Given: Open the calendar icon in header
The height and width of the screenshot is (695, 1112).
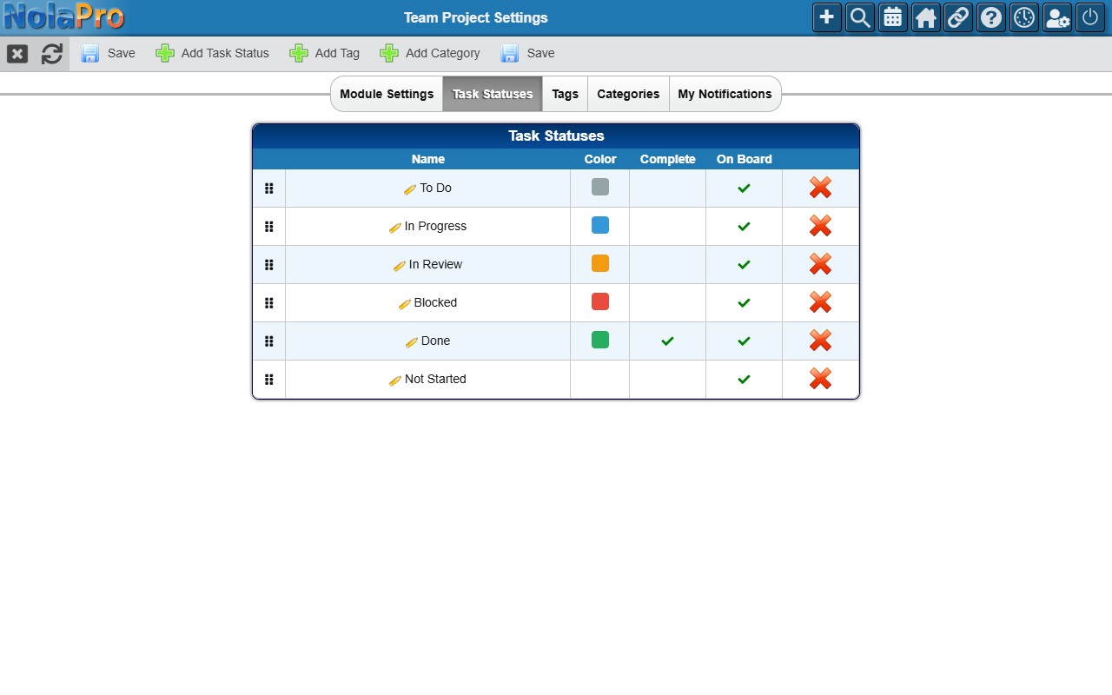Looking at the screenshot, I should click(x=893, y=17).
